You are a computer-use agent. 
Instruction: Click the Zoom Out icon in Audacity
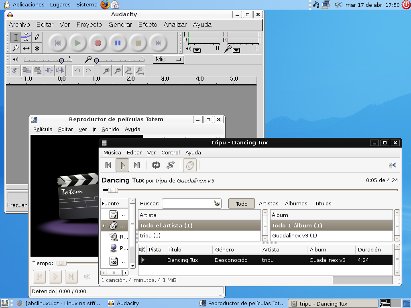[118, 71]
